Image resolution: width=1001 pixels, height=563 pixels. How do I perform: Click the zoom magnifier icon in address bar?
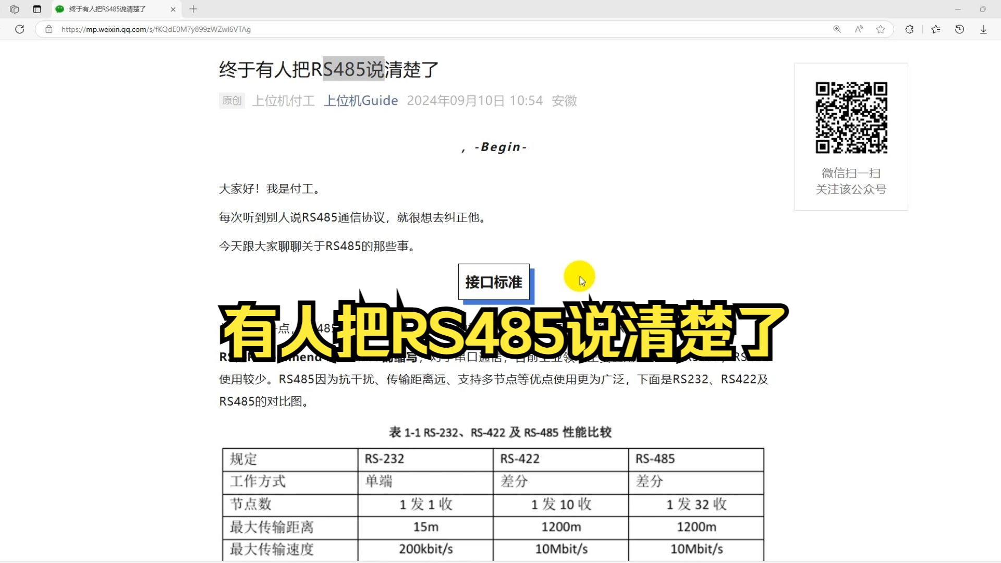pos(837,29)
